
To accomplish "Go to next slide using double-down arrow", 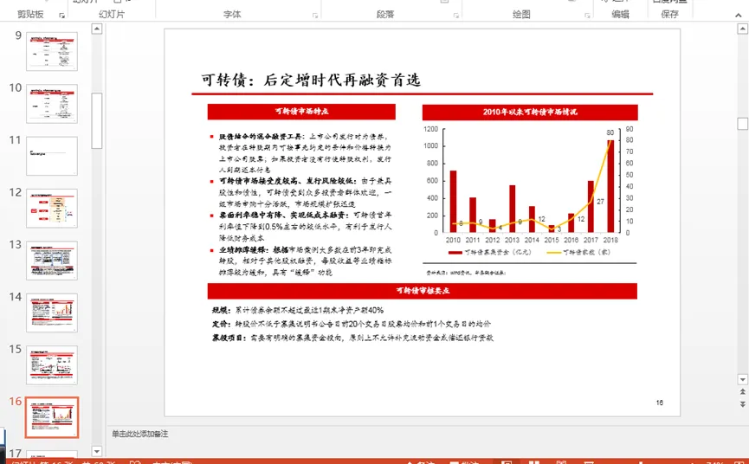I will (742, 404).
